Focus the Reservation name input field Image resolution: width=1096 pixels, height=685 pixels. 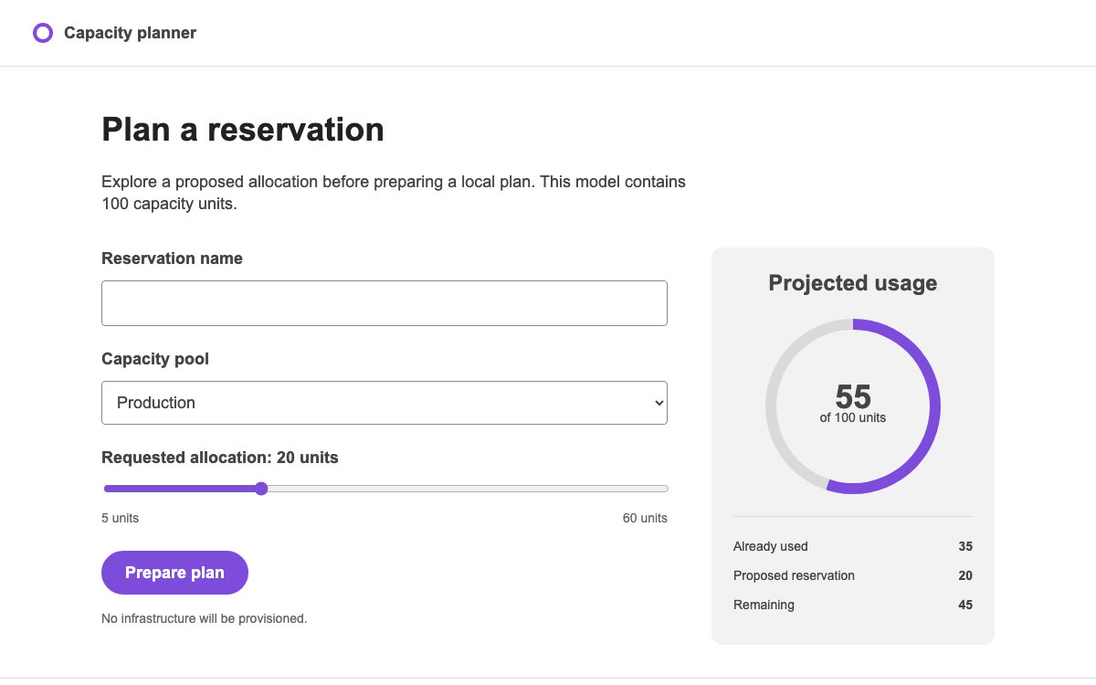click(x=385, y=303)
